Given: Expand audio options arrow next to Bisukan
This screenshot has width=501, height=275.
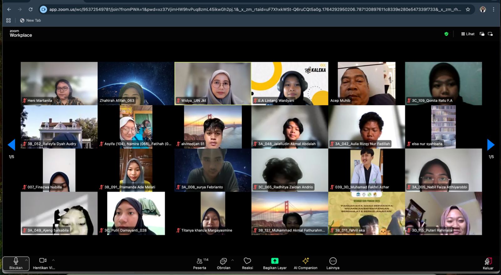Looking at the screenshot, I should pyautogui.click(x=26, y=260).
